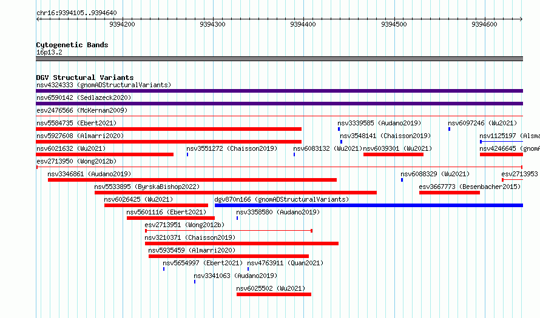
Task: Select nsv6088329 Wu2021 label
Action: click(x=435, y=174)
